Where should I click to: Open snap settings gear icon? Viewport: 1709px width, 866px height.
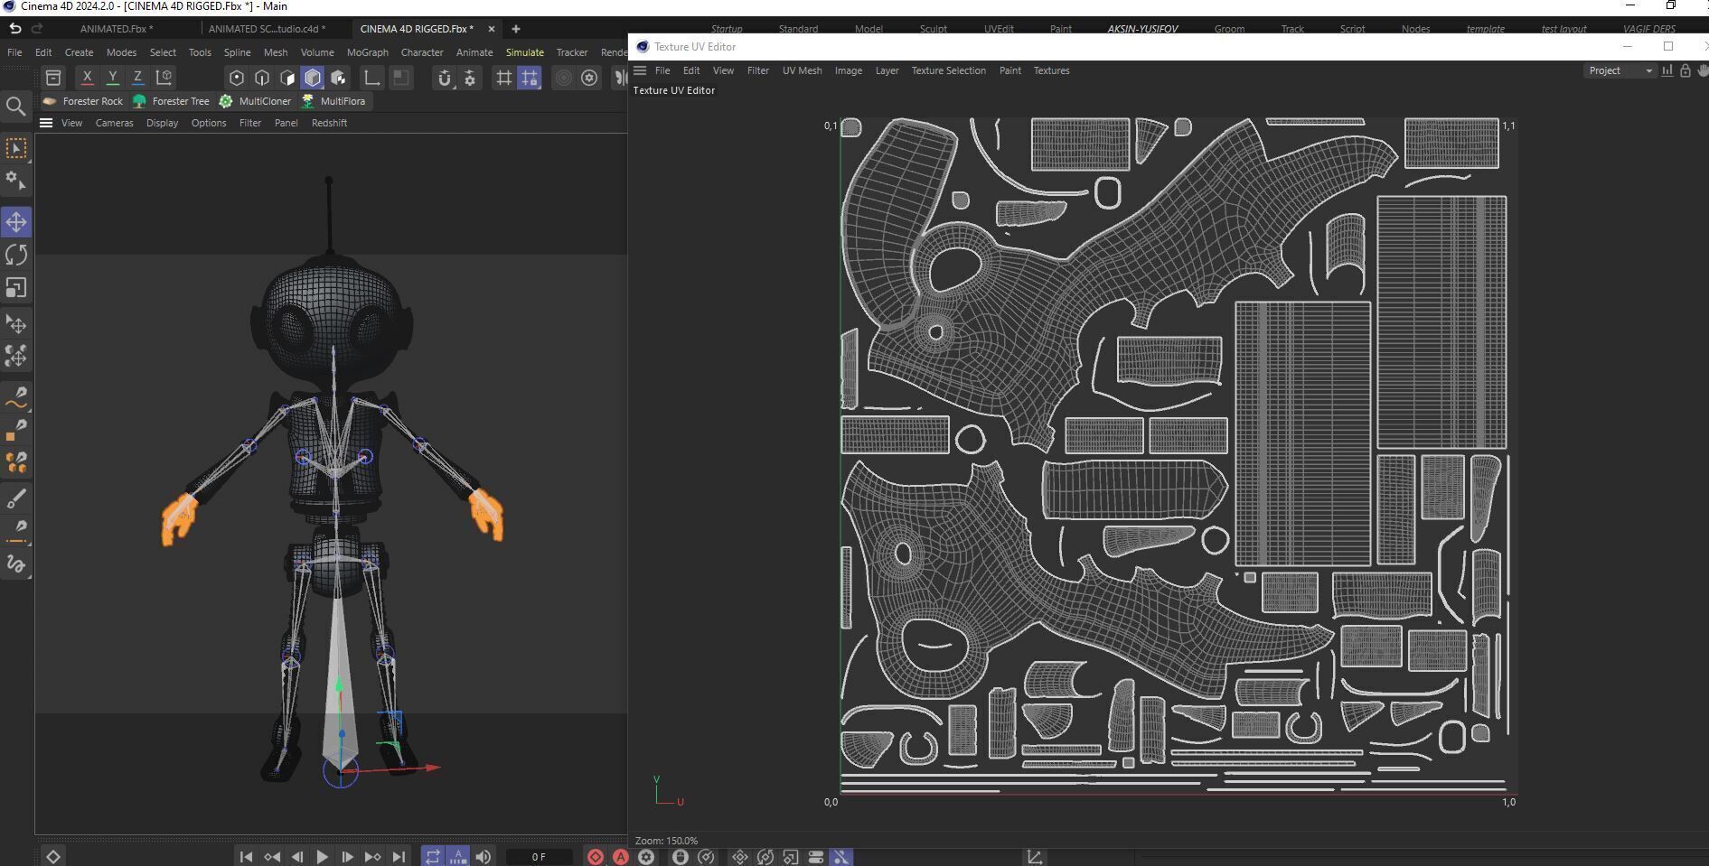tap(470, 78)
